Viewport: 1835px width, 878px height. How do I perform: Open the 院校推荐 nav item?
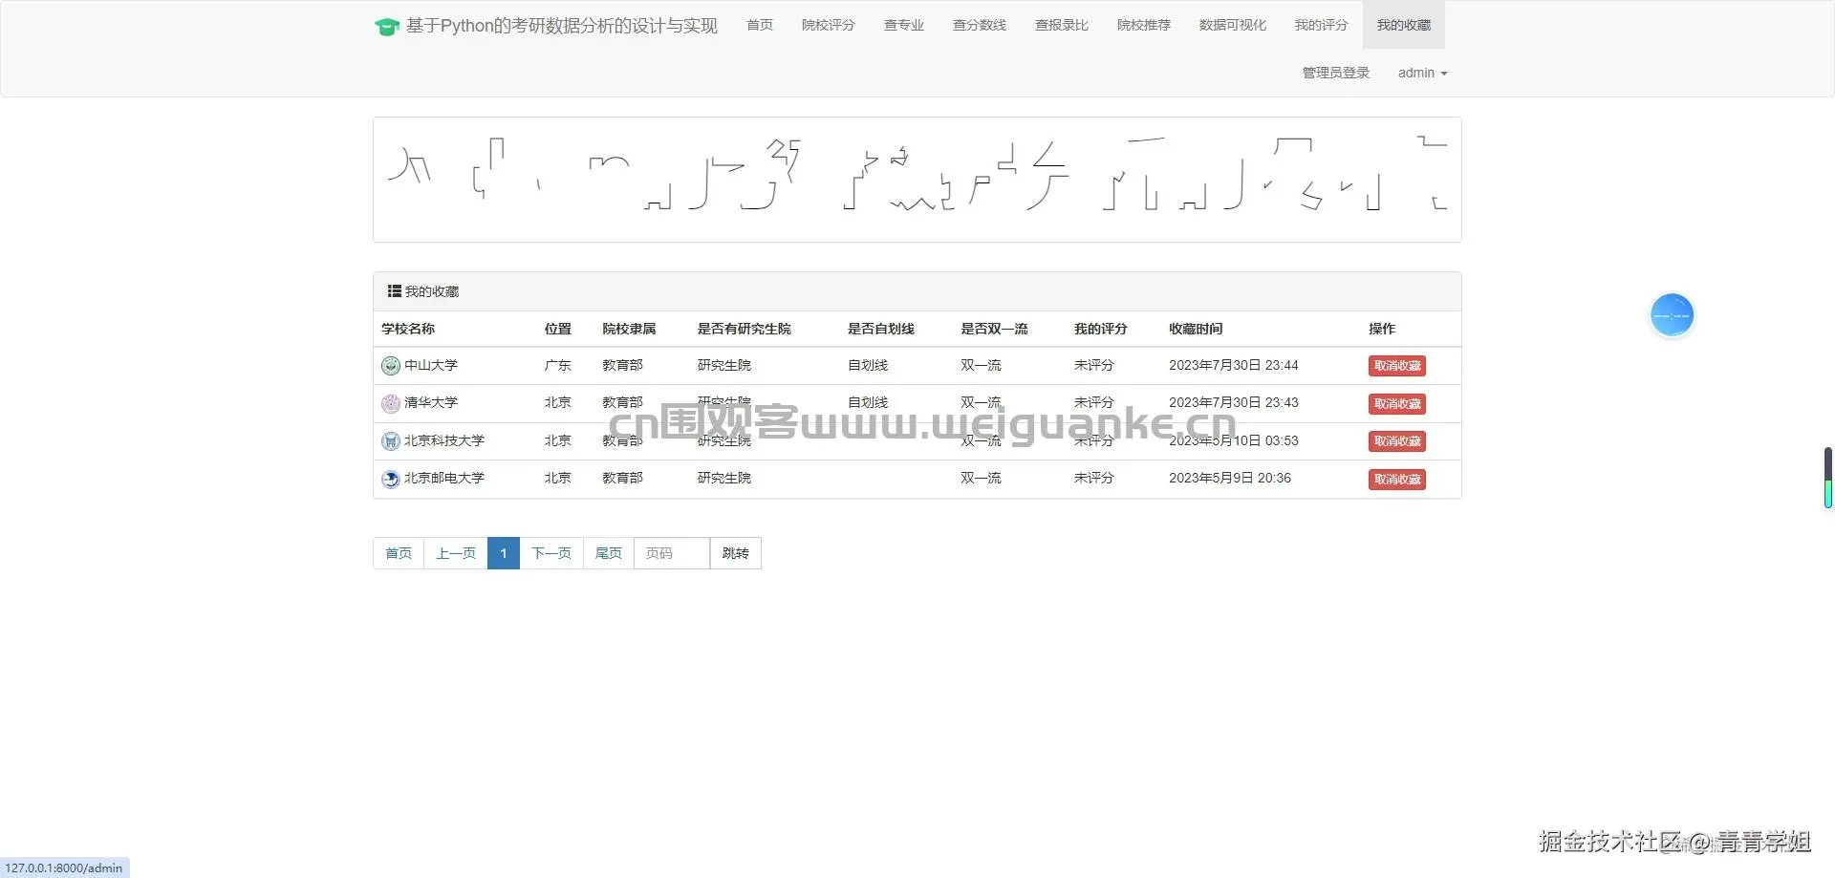[1144, 25]
